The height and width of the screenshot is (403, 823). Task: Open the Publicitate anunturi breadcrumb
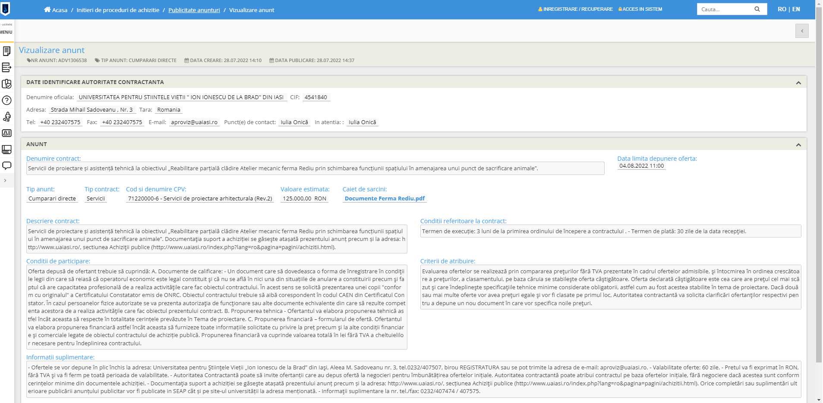click(194, 10)
